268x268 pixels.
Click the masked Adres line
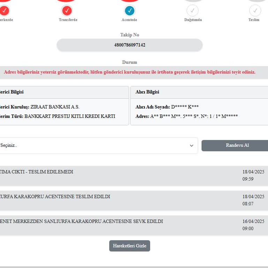(x=187, y=117)
